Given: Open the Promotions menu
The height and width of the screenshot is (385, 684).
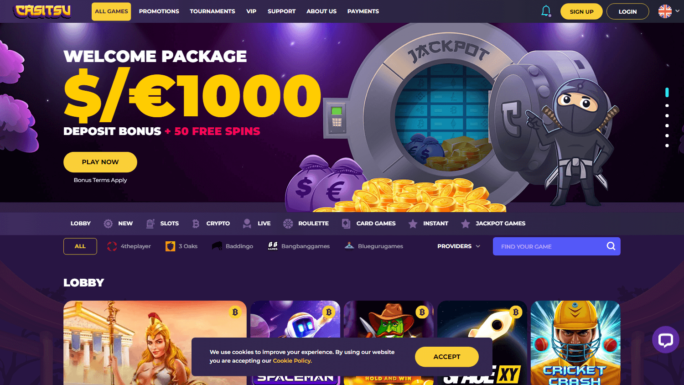Looking at the screenshot, I should click(x=159, y=11).
